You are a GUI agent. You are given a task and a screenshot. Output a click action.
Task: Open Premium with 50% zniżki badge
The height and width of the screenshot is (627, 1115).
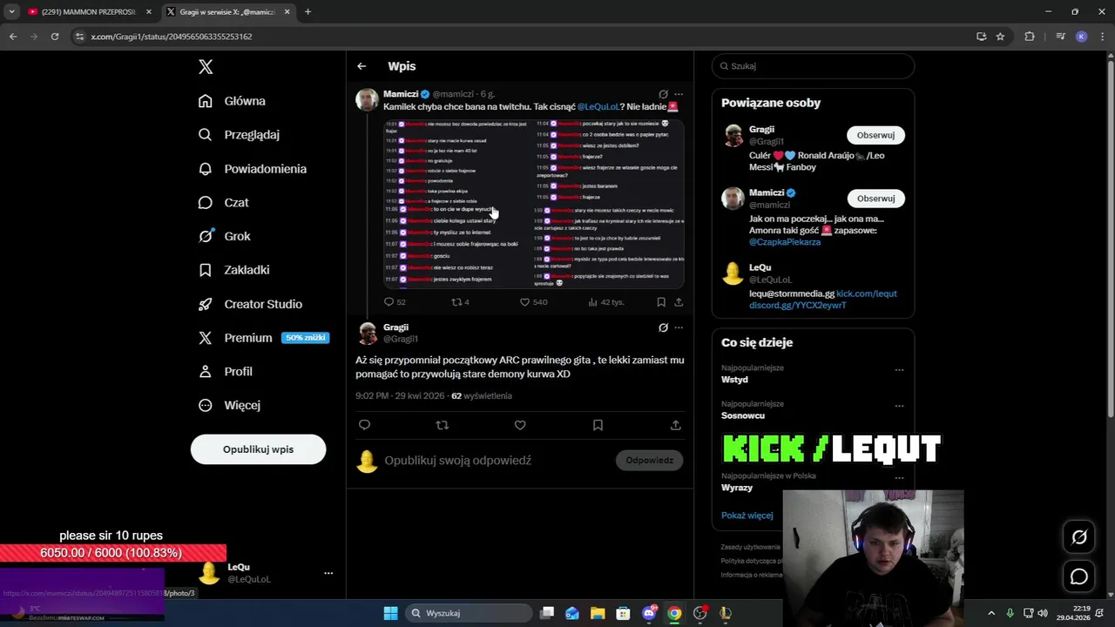[263, 338]
